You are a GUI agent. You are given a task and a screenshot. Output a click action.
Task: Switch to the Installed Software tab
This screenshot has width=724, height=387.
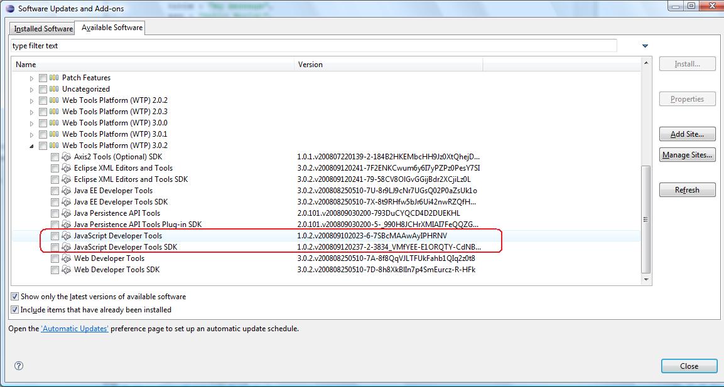[43, 29]
